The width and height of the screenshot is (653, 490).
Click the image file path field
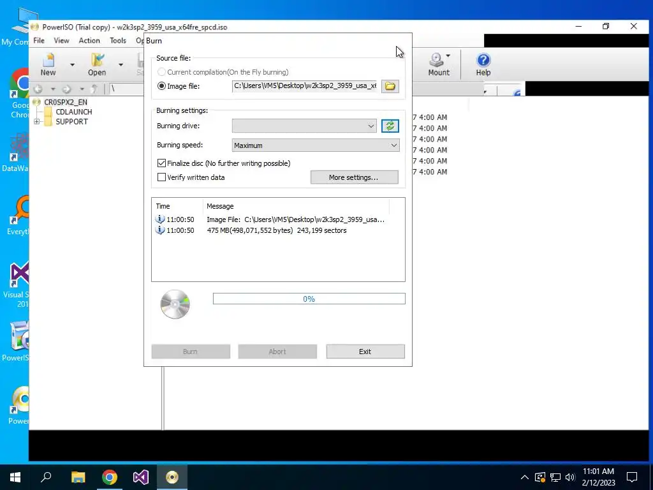pyautogui.click(x=304, y=86)
